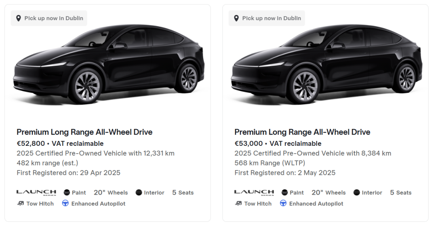Click black Interior swatch on first card

pyautogui.click(x=139, y=193)
